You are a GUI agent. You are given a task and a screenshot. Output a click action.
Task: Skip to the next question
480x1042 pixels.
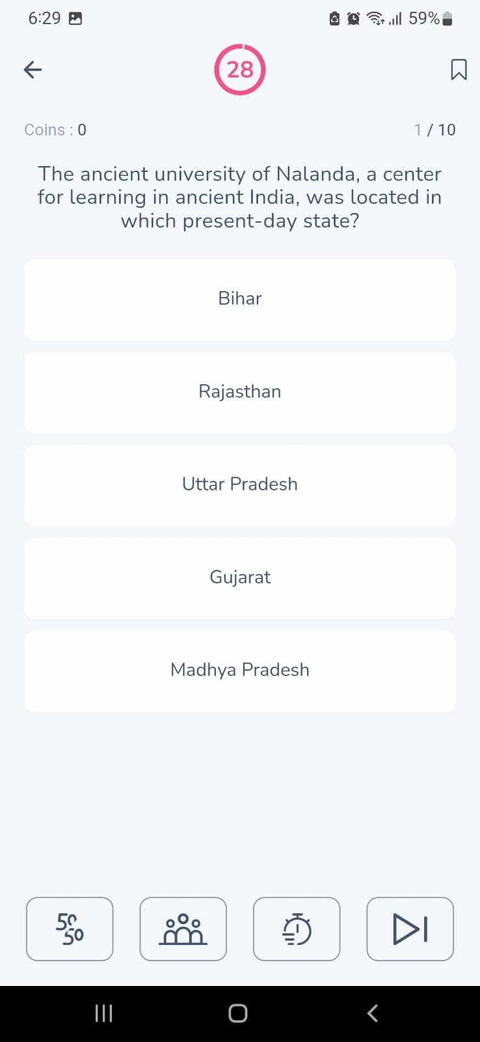[410, 929]
